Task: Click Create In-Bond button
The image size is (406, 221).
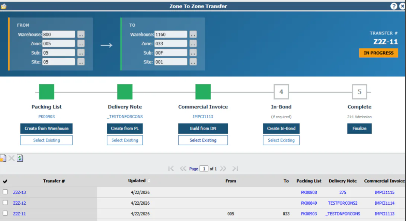Action: (281, 129)
